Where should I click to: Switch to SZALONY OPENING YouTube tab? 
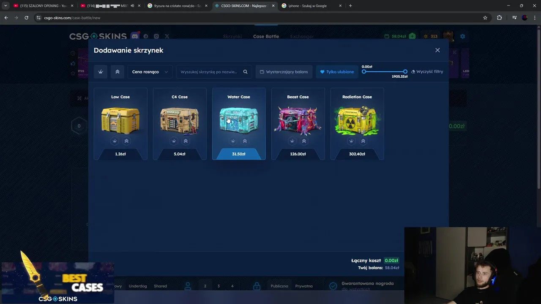pyautogui.click(x=43, y=6)
